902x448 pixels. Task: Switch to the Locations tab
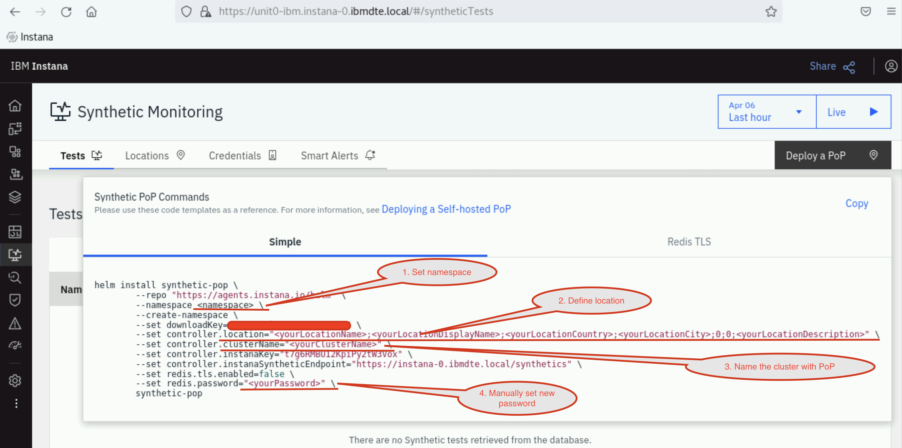(x=155, y=155)
